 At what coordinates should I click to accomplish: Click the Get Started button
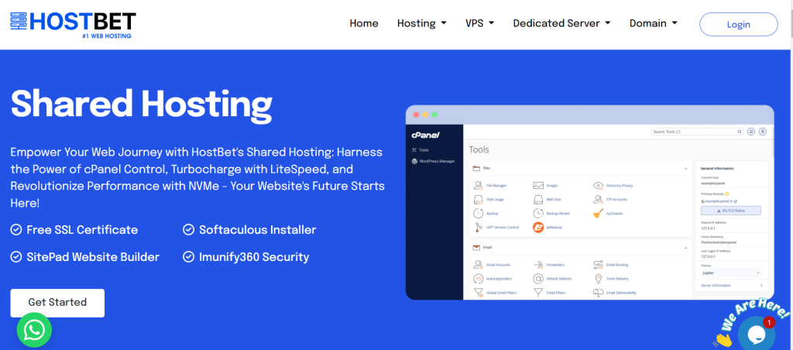click(x=57, y=303)
